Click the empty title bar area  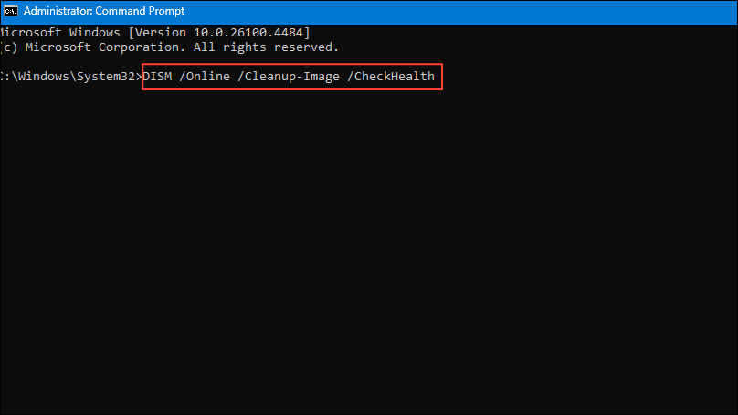point(457,11)
